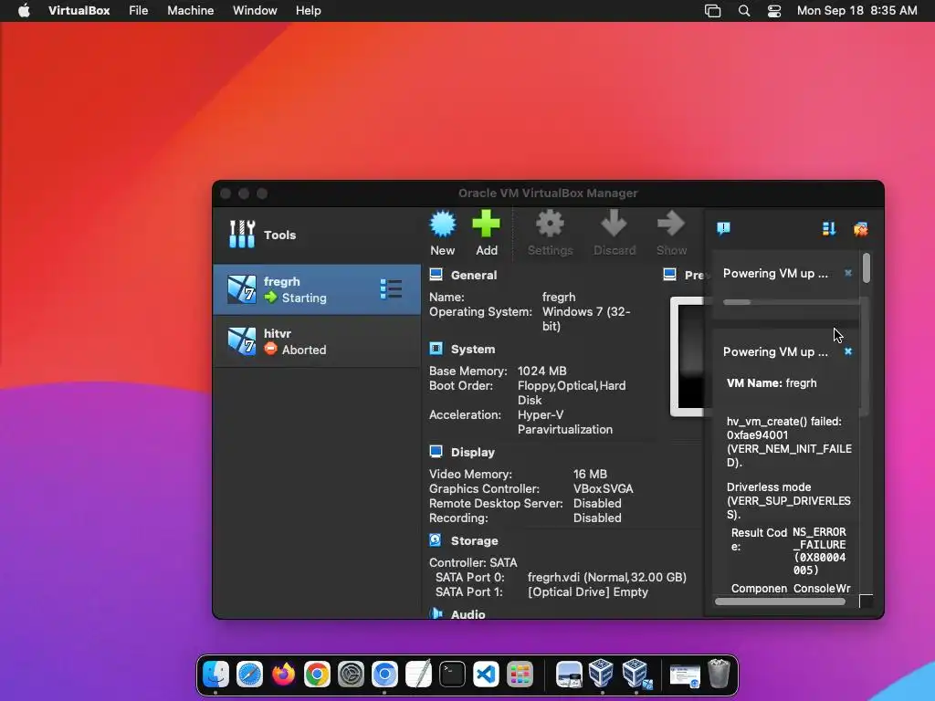Open TextEdit from the Dock
Viewport: 935px width, 701px height.
point(418,675)
